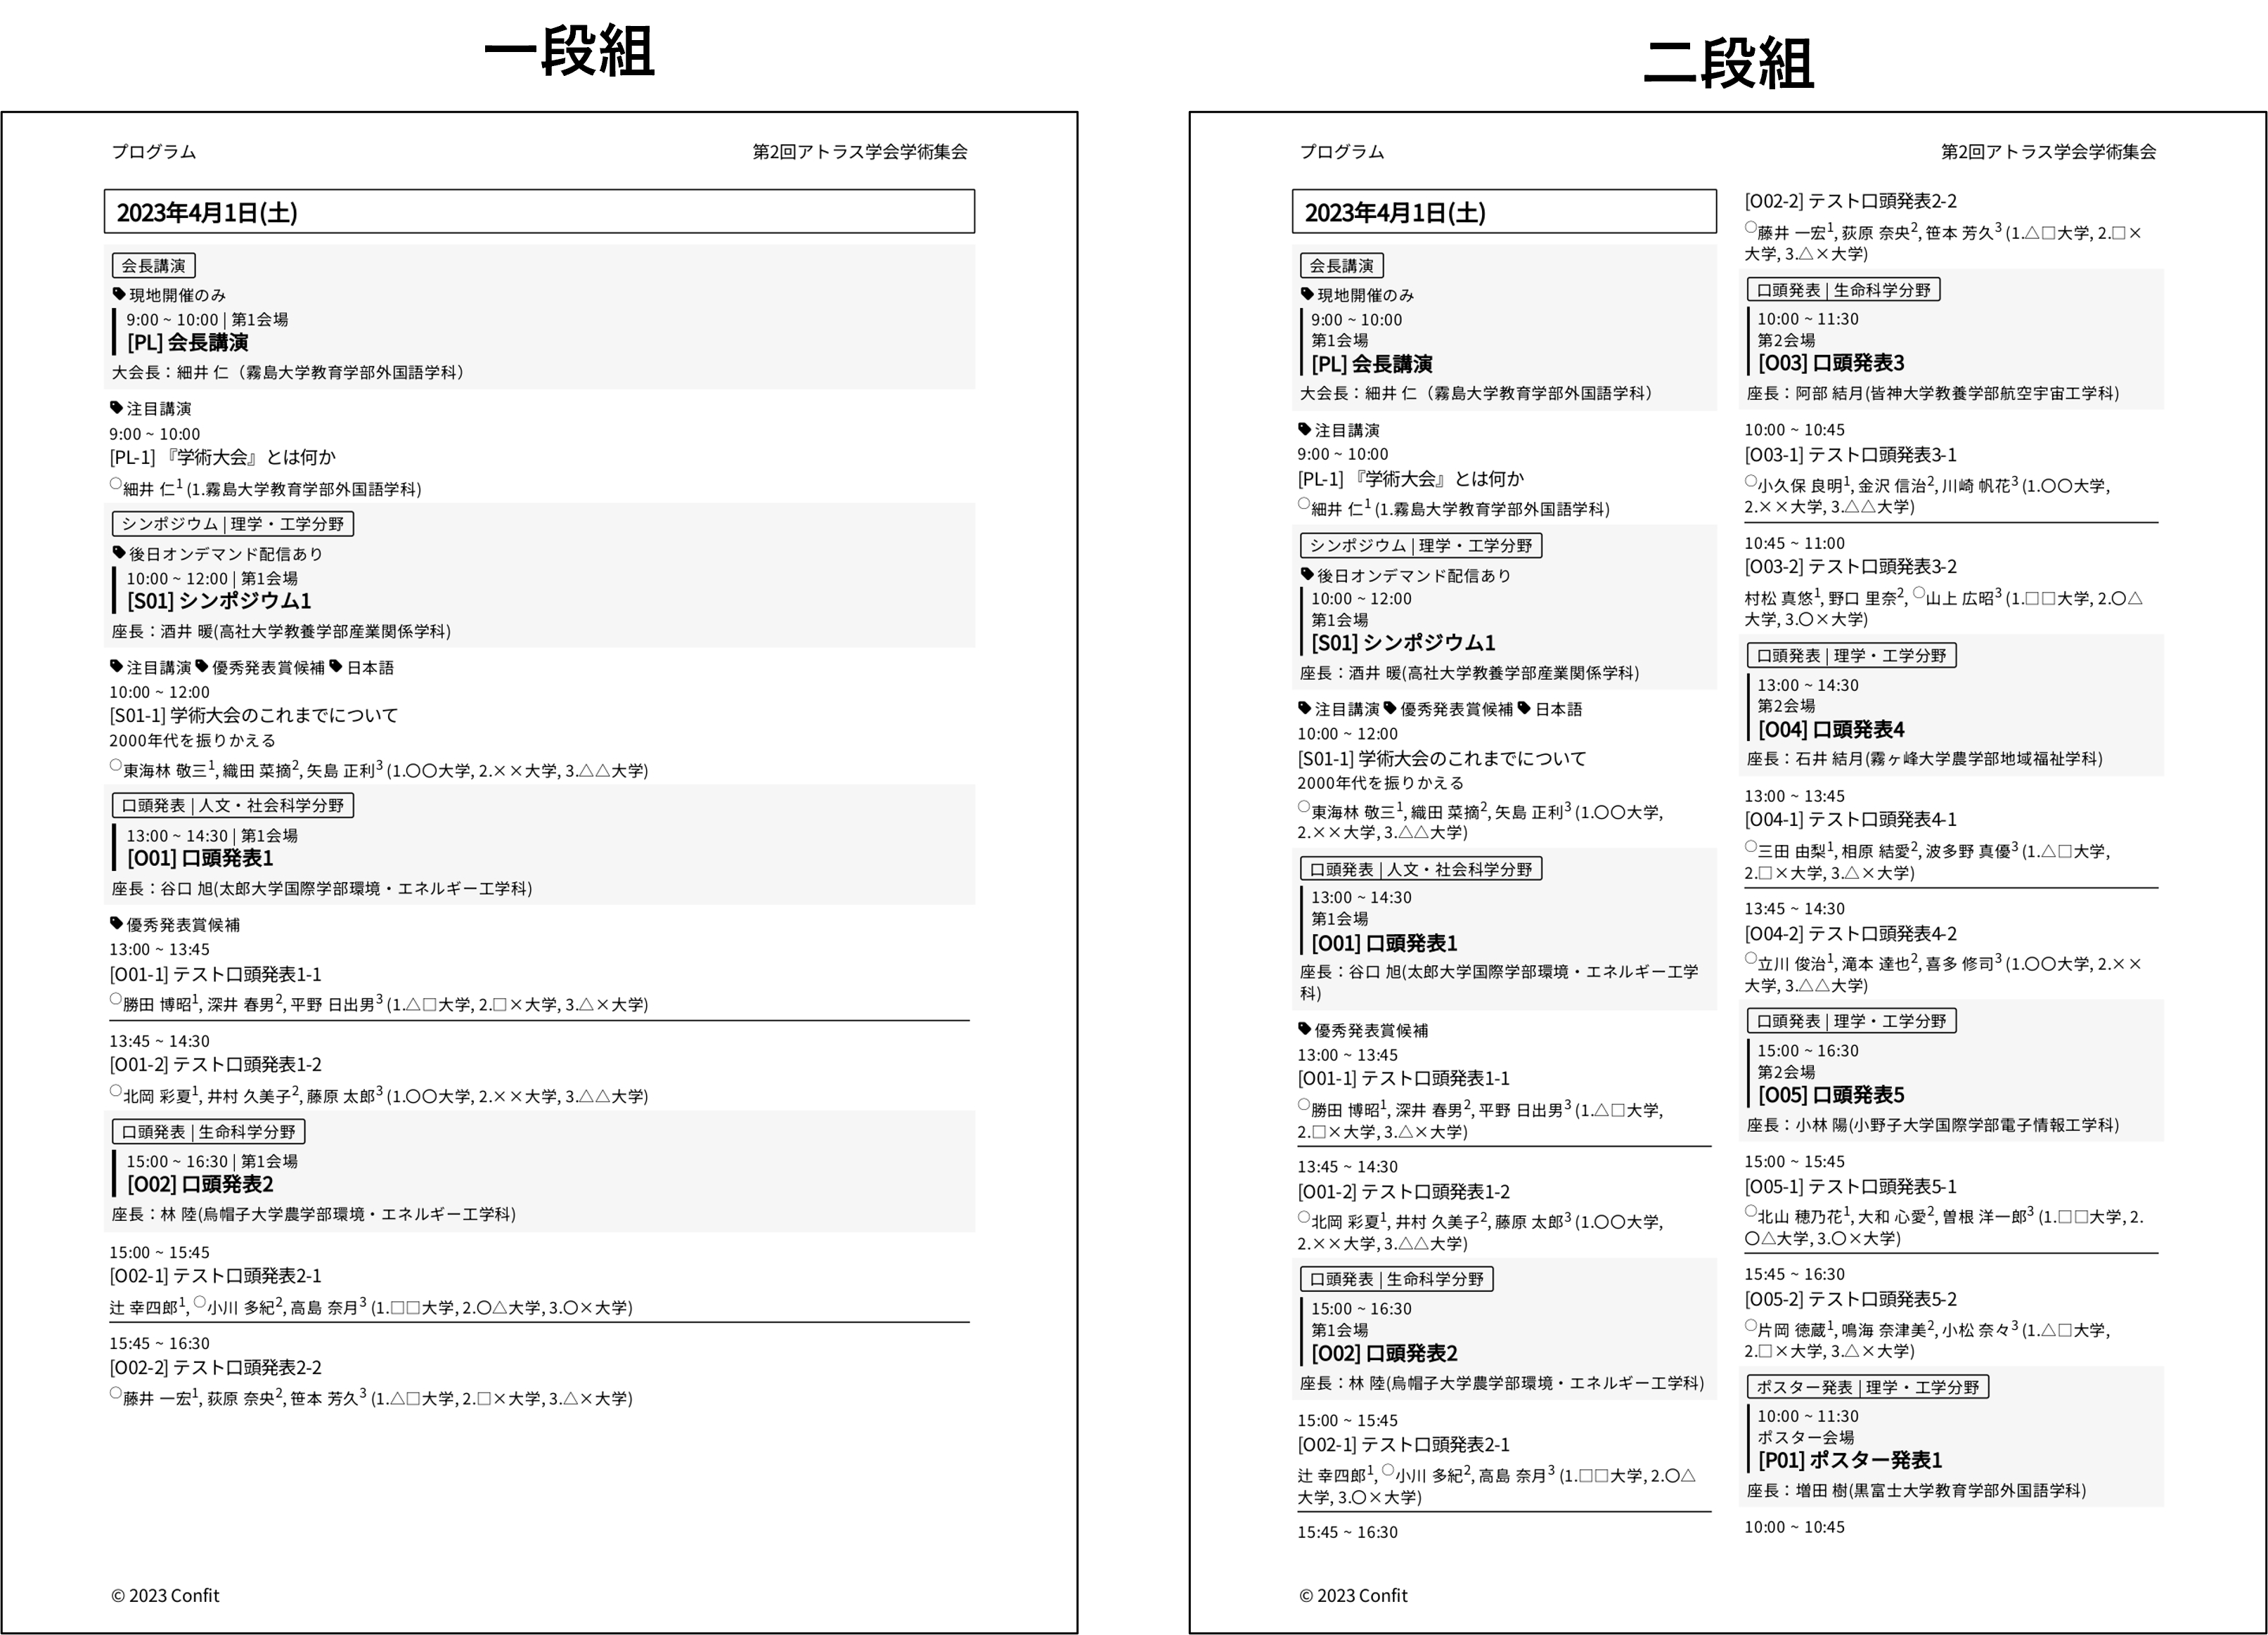
Task: Click 口頭発表 | 人文・社会科学分野 badge on 一段組 page
Action: click(232, 805)
